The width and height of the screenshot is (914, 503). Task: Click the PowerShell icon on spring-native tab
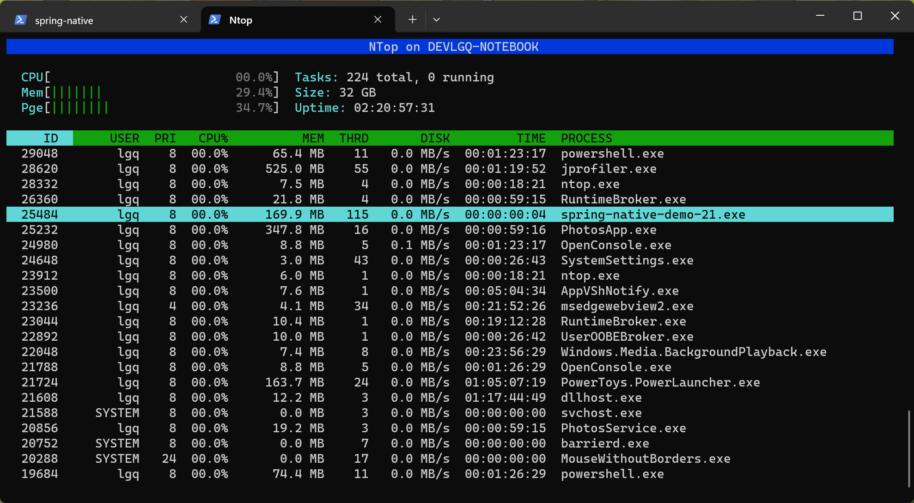coord(20,19)
